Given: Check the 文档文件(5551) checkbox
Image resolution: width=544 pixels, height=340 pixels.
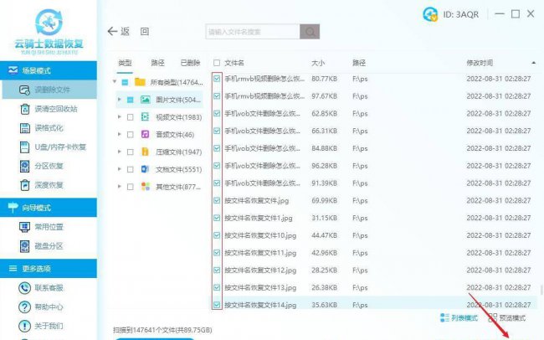Looking at the screenshot, I should pos(130,169).
